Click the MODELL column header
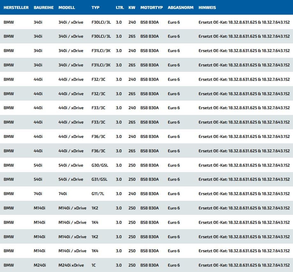 coord(67,7)
